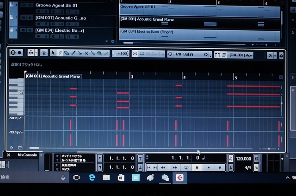
Task: Toggle Edit Active Part Only icon
Action: pos(224,55)
